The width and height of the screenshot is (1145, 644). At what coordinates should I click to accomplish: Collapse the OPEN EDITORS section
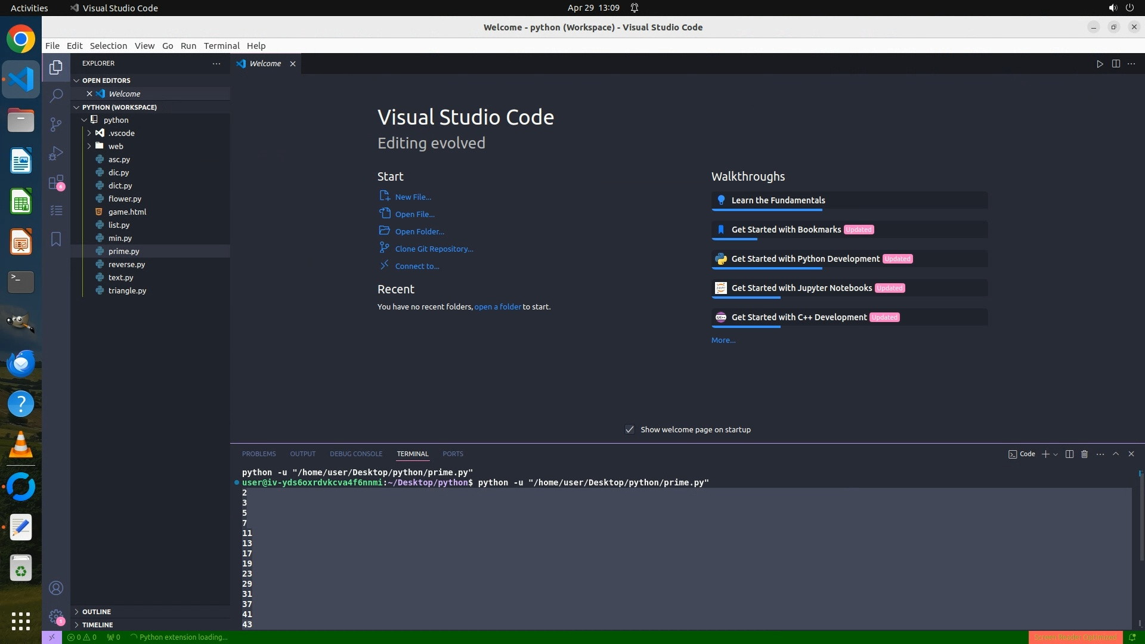click(x=106, y=80)
